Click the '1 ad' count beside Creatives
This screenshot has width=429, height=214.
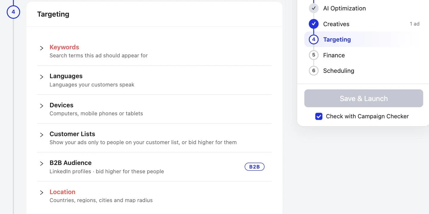click(x=415, y=24)
